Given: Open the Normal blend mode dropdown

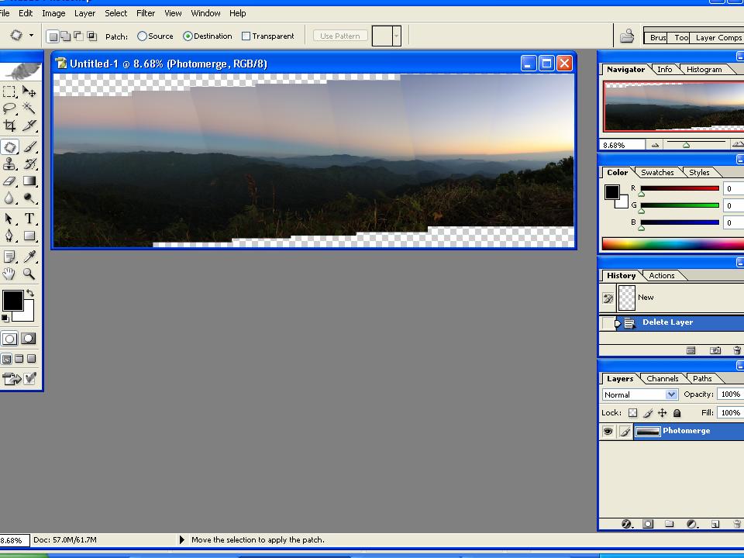Looking at the screenshot, I should coord(640,394).
